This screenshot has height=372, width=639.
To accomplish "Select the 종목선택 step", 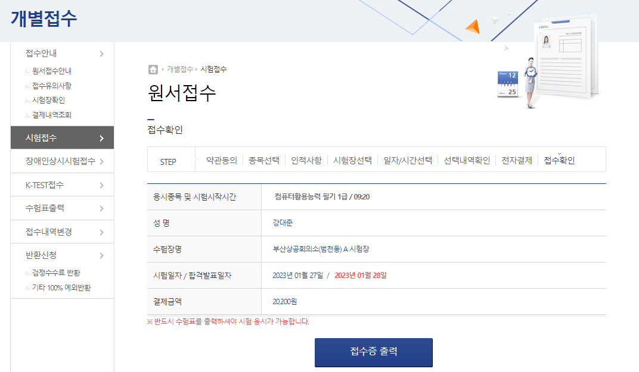I will pos(264,160).
